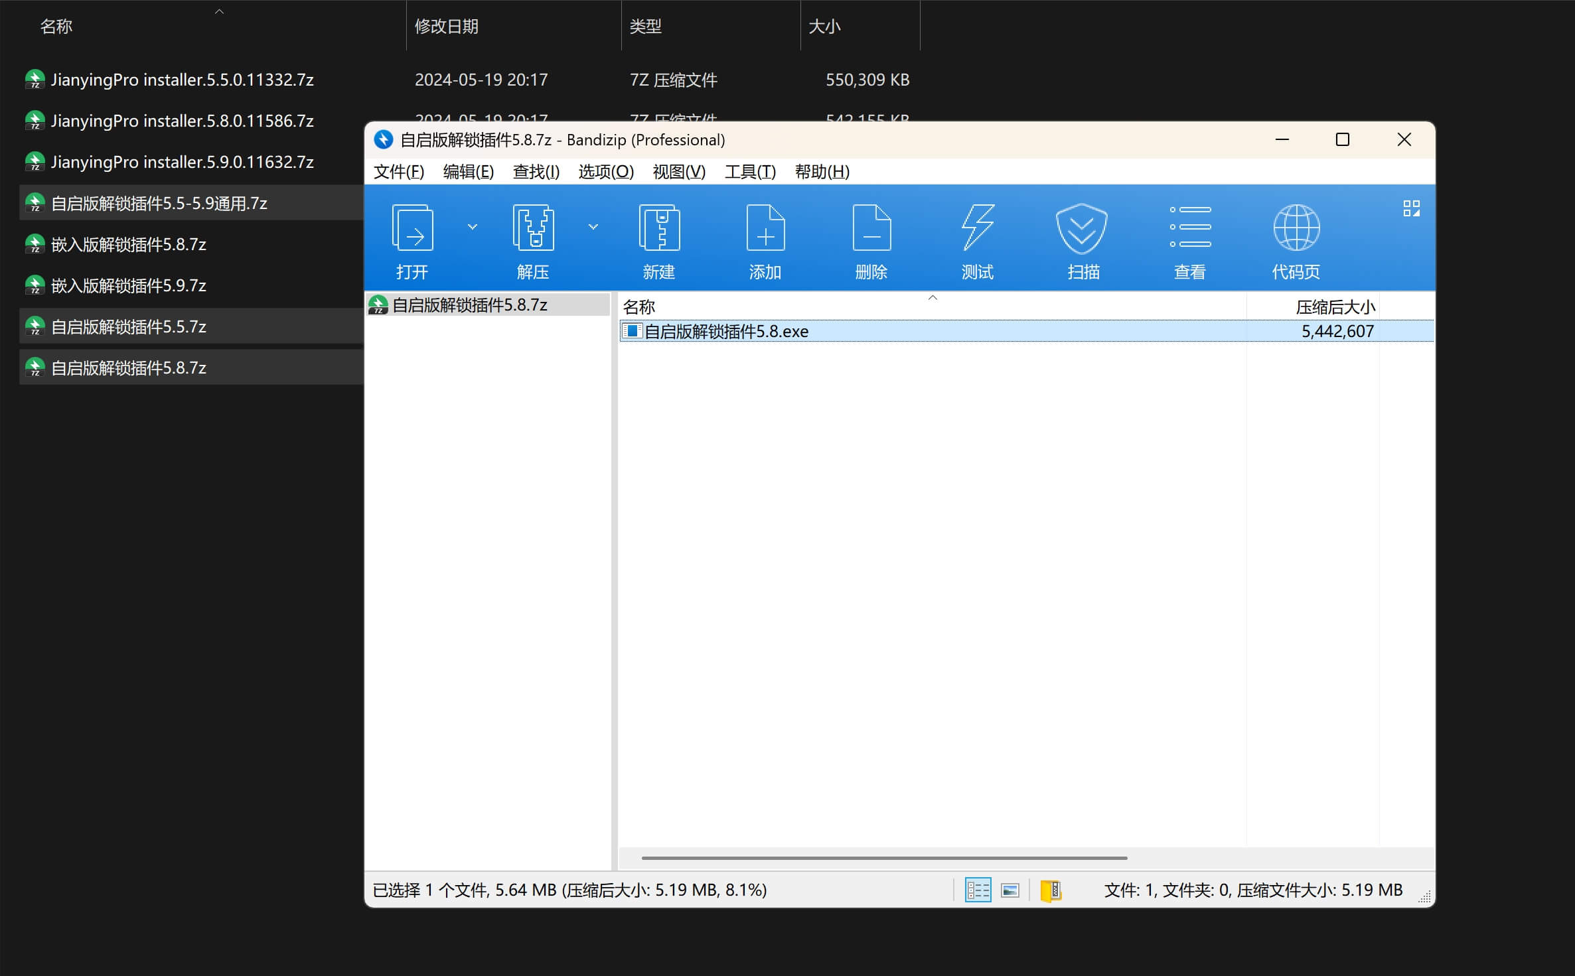
Task: Minimize the Bandizip window
Action: 1282,139
